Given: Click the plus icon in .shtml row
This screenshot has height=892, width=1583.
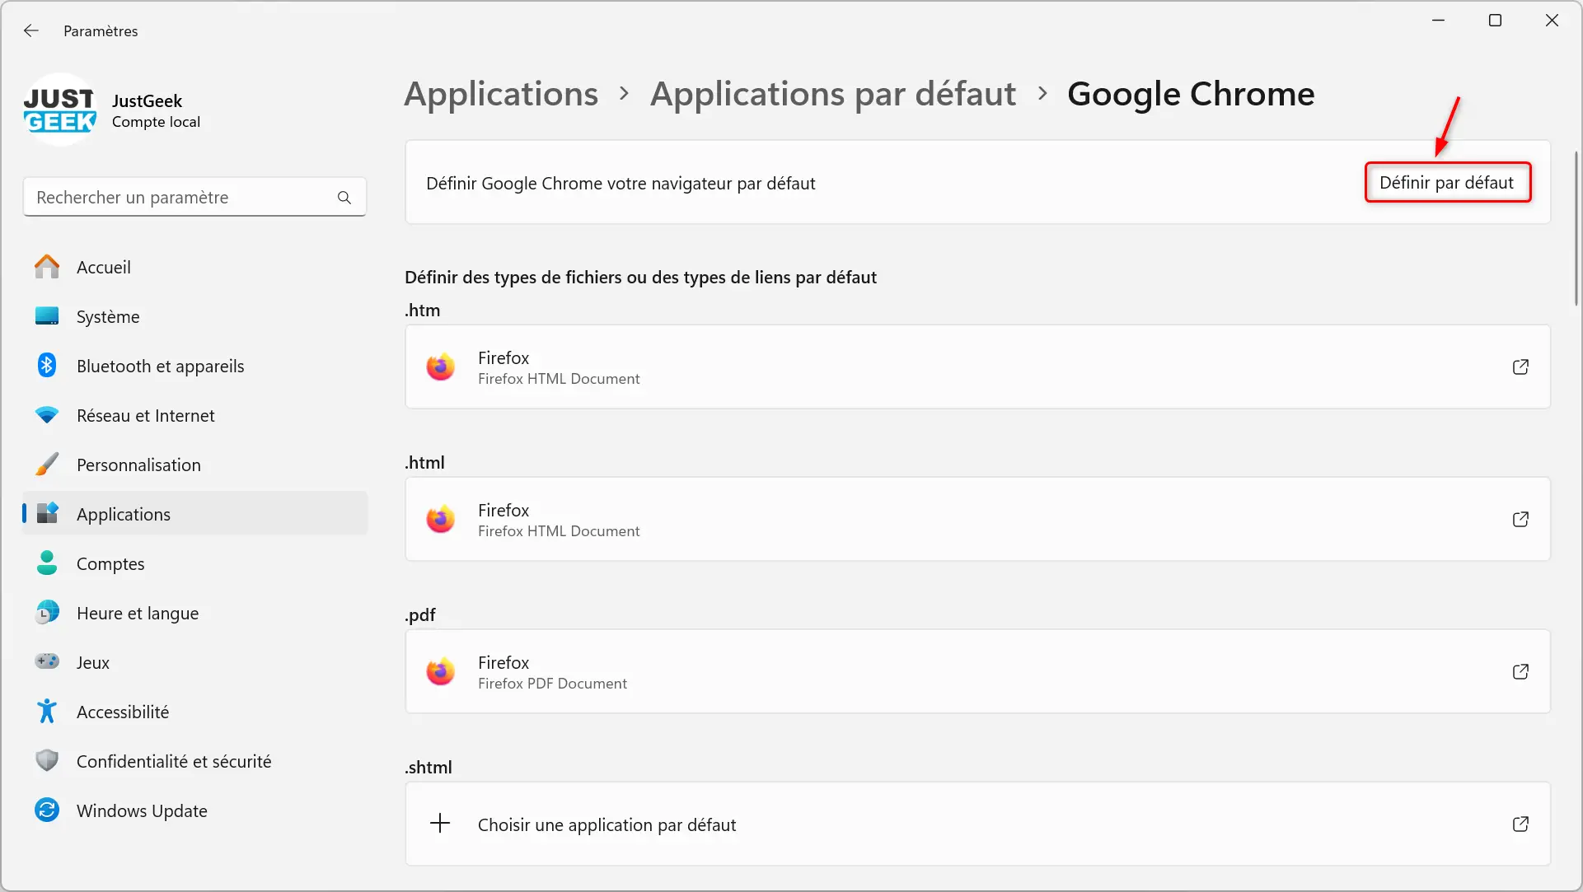Looking at the screenshot, I should [441, 823].
